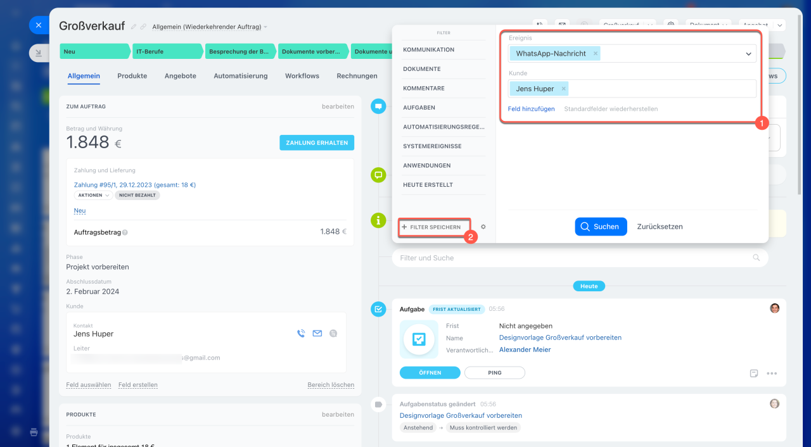811x447 pixels.
Task: Email Jens Huper via envelope icon
Action: click(317, 333)
